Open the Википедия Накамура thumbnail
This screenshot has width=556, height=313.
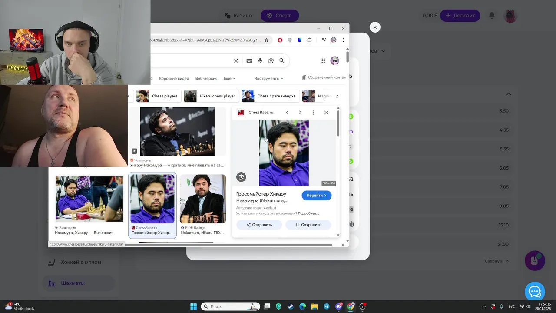pos(89,199)
